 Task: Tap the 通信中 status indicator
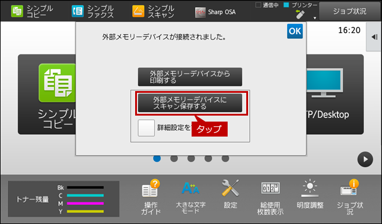267,5
